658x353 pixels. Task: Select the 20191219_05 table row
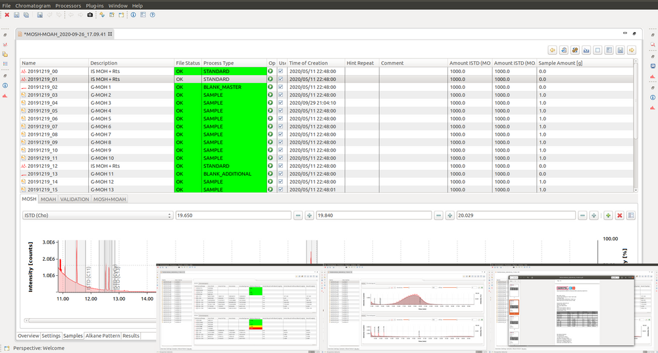326,111
